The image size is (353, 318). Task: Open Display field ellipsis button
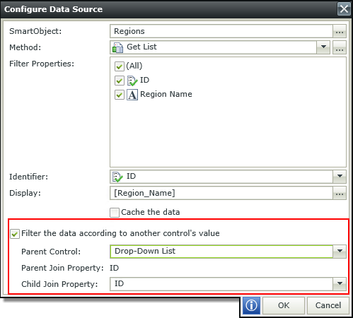click(x=340, y=193)
